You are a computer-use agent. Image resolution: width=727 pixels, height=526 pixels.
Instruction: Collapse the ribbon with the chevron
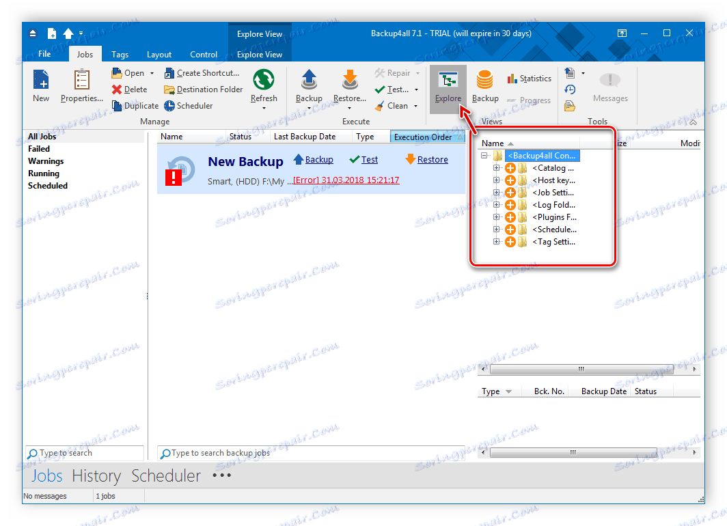point(693,122)
